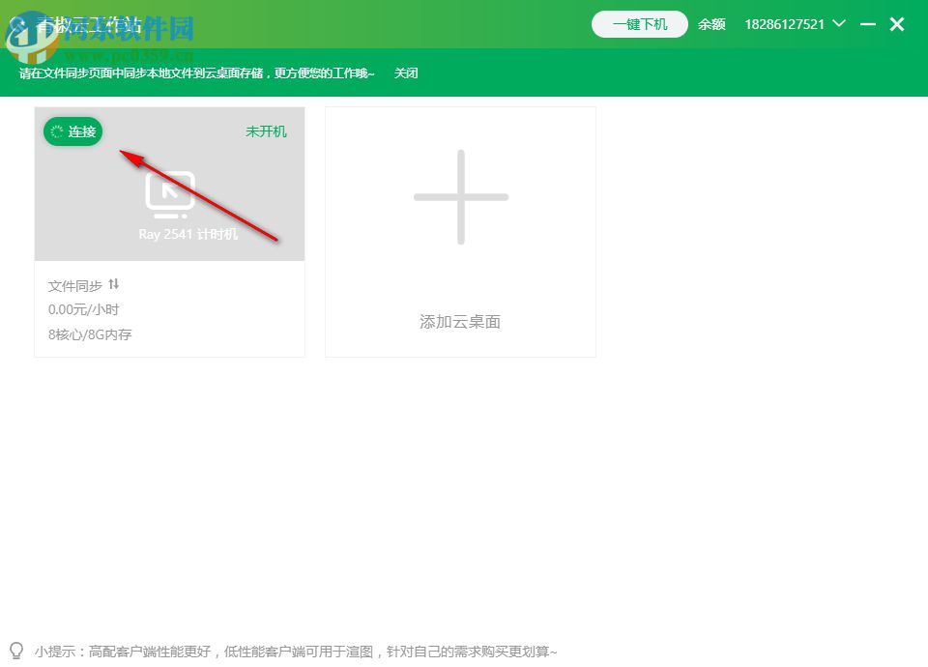Select the Ray 2541 计时机 name
Image resolution: width=928 pixels, height=667 pixels.
[x=188, y=234]
